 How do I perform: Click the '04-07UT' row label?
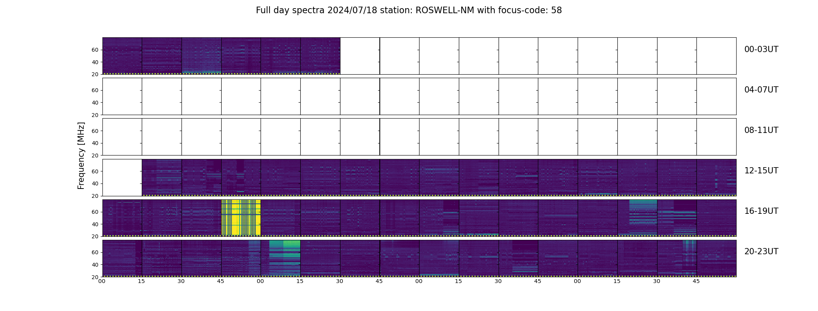(761, 90)
